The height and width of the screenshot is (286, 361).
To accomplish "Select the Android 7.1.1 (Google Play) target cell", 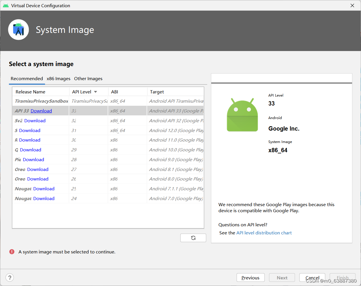I will [175, 189].
